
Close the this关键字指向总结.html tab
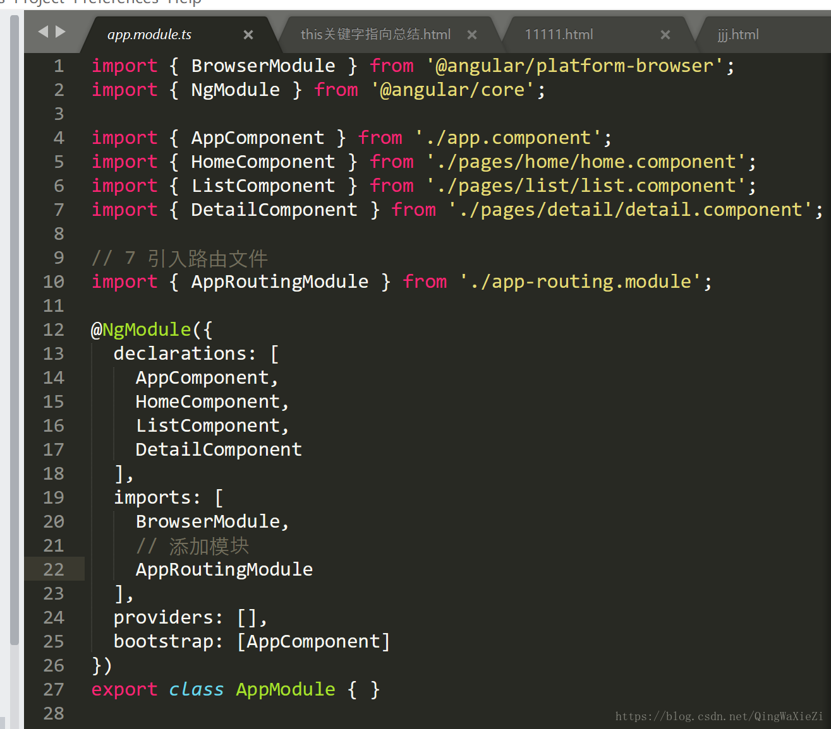(472, 35)
